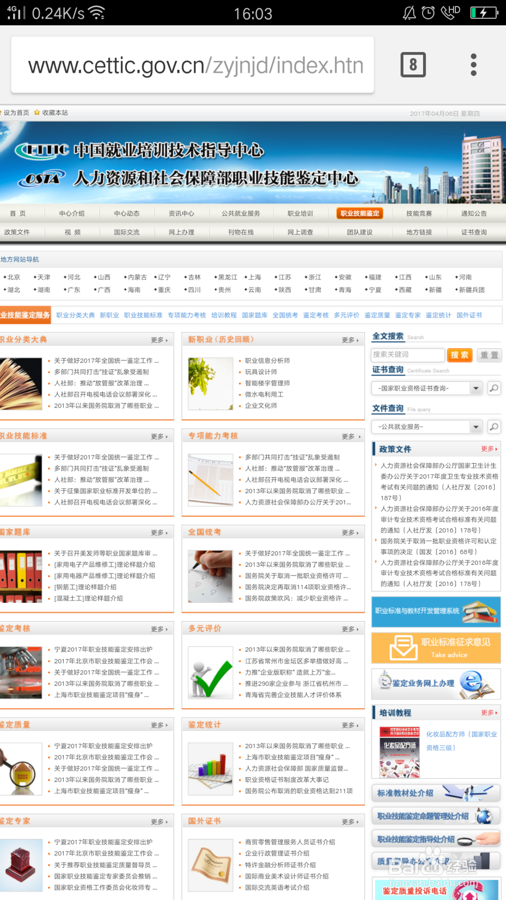Expand 更多 in 鉴定统计 section
The height and width of the screenshot is (900, 506).
[350, 725]
